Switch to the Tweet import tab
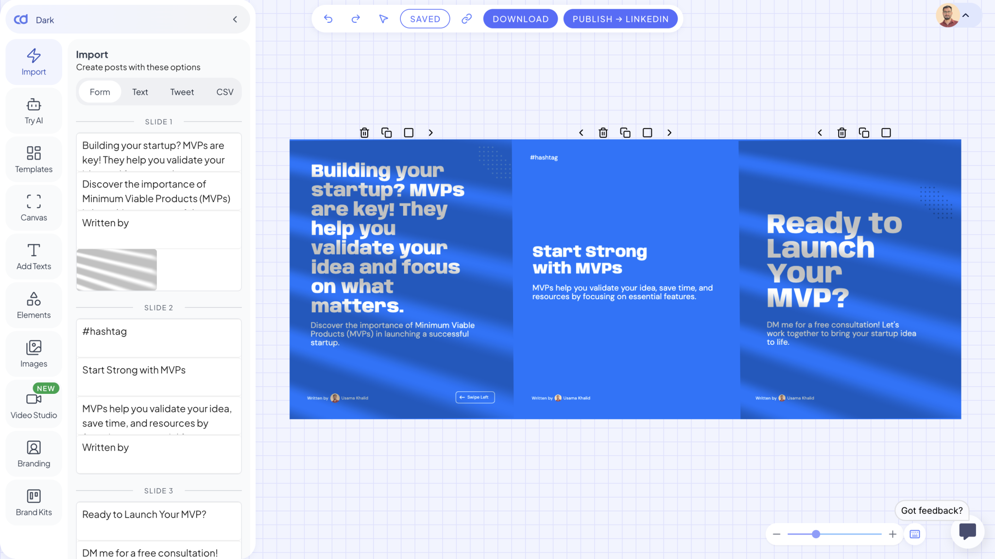 pos(182,92)
